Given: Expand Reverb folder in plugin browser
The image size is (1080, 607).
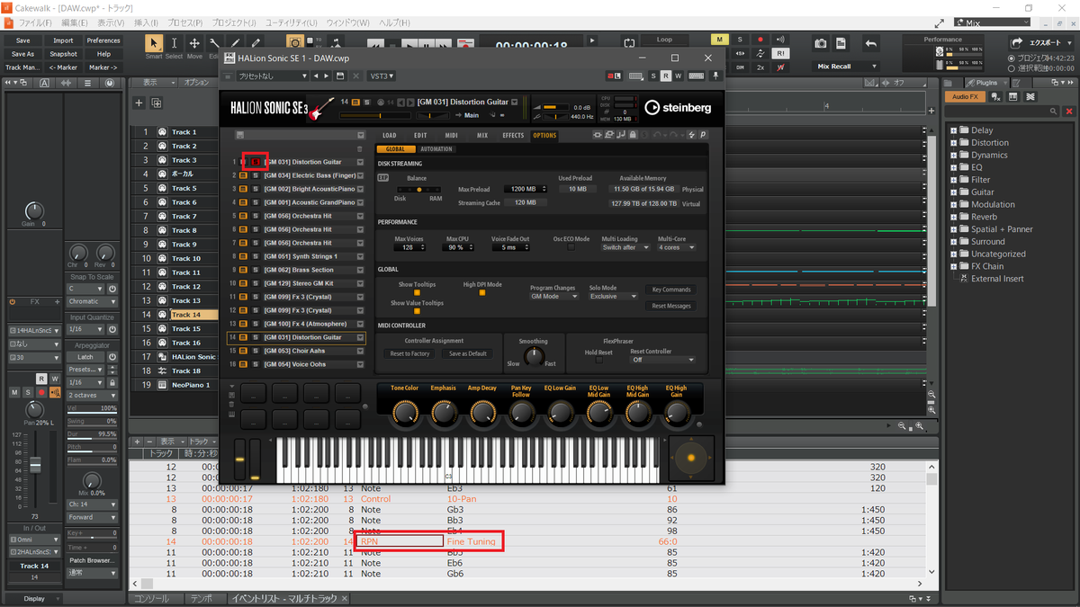Looking at the screenshot, I should [954, 217].
